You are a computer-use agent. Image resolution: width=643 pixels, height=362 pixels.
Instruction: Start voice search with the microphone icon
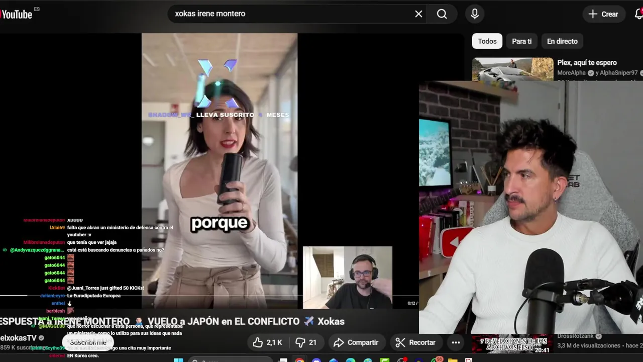[x=475, y=14]
